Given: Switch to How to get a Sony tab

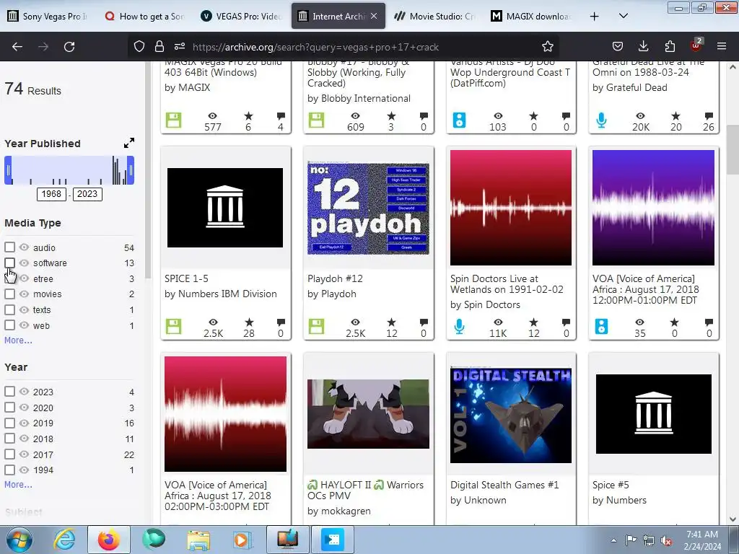Looking at the screenshot, I should point(144,16).
